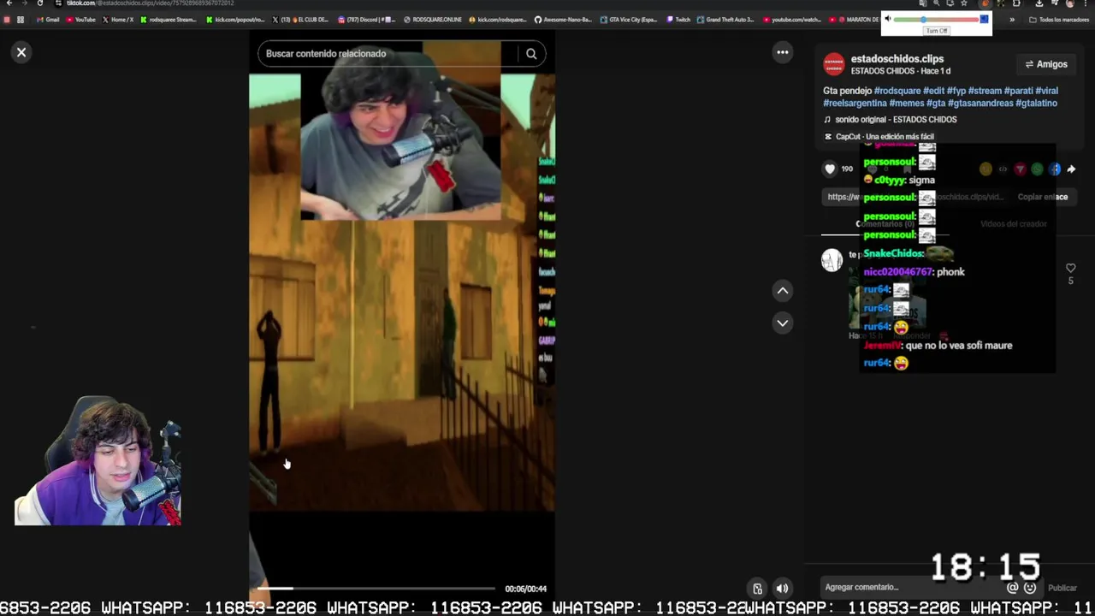
Task: Toggle the auto-scroll icon beside speaker
Action: click(x=757, y=589)
